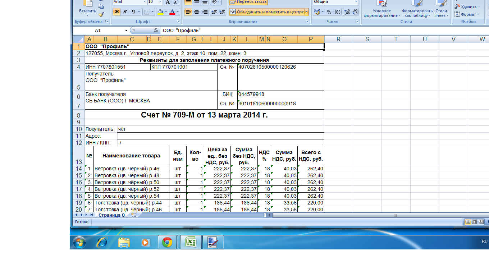Open Шрифт group dialog launcher

179,22
